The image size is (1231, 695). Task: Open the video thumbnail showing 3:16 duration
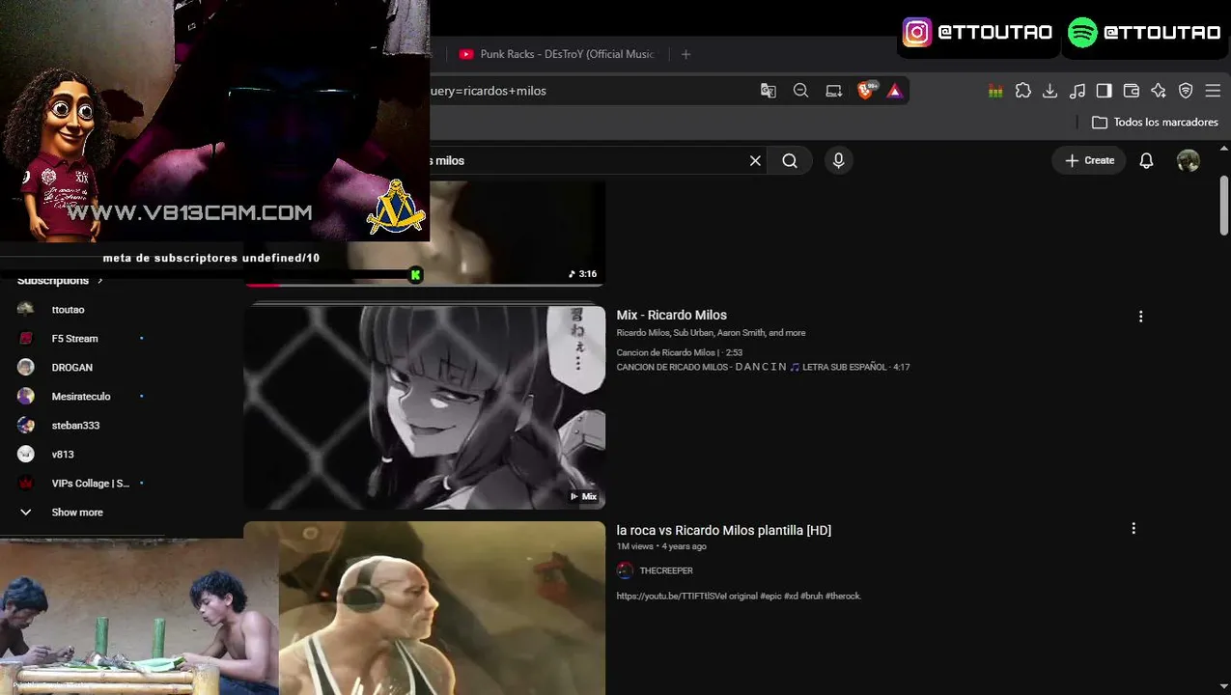coord(517,233)
